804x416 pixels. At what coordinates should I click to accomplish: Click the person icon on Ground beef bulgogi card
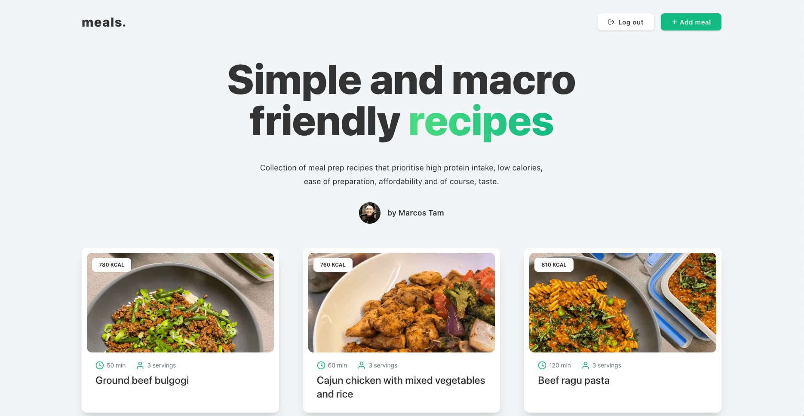(140, 365)
